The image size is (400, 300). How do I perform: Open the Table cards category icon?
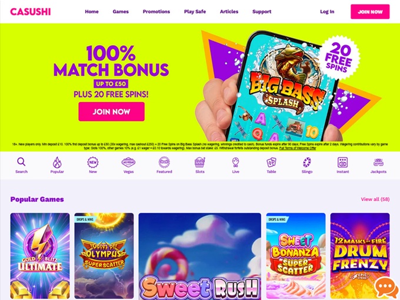pyautogui.click(x=271, y=162)
